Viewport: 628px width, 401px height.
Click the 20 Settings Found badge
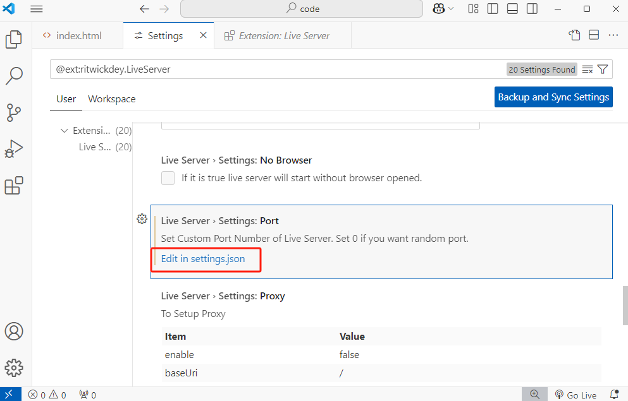click(x=542, y=69)
